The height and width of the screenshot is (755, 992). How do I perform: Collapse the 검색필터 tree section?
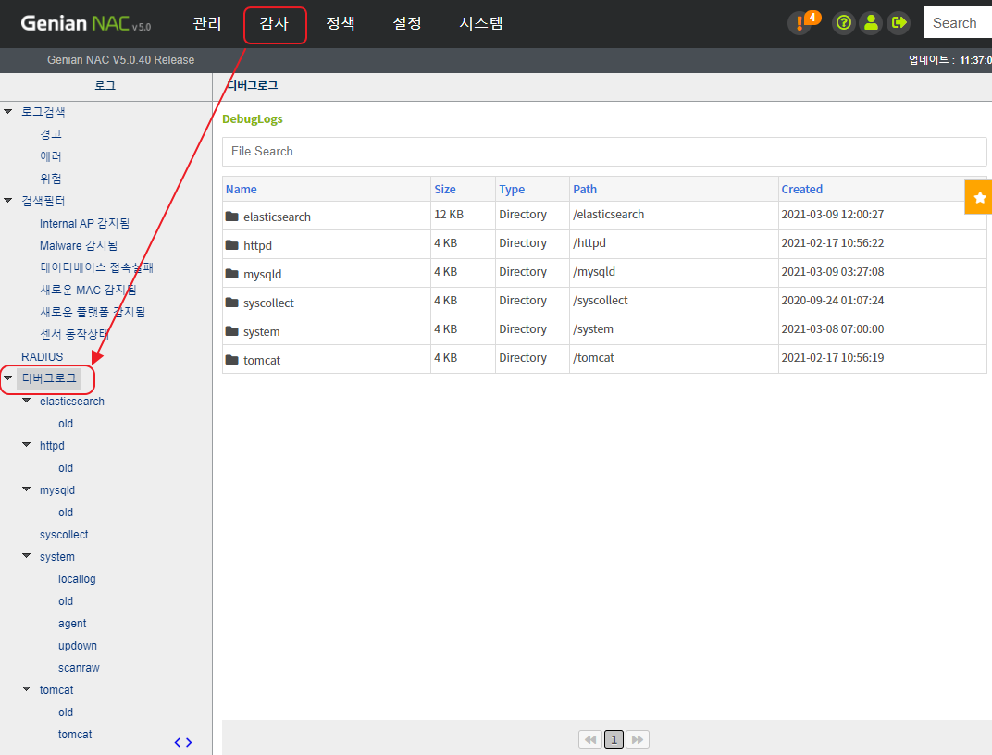click(8, 201)
